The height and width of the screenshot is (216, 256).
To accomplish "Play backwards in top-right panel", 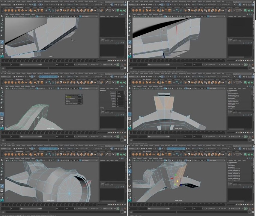I will [243, 61].
